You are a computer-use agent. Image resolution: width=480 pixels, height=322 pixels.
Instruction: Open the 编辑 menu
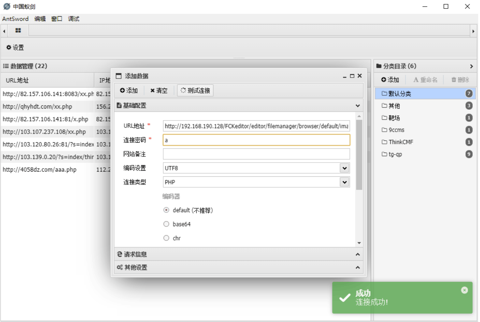click(x=40, y=19)
